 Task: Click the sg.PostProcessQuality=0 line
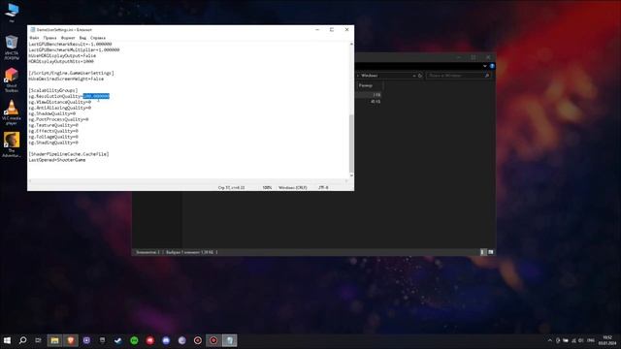click(58, 119)
